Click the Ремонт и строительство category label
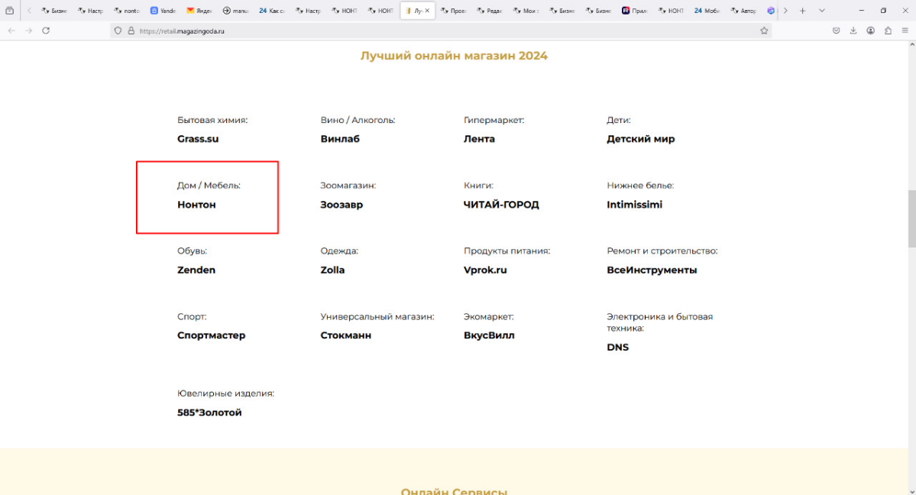916x495 pixels. point(662,251)
